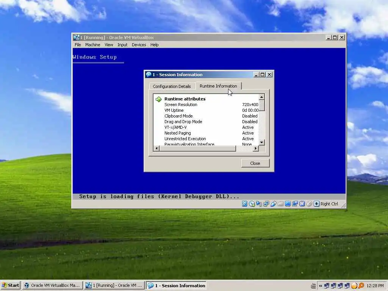Click the on-screen keyboard icon in taskbar
Viewport: 388px width, 291px height.
[313, 286]
